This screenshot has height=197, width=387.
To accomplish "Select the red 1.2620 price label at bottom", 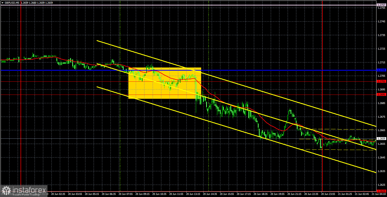I will (381, 191).
